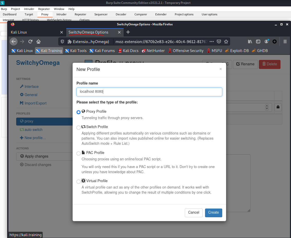Screen dimensions: 291x238
Task: Close the Kali Linux tab
Action: coord(62,32)
